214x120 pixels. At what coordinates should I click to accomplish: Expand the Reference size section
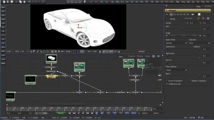coord(167,84)
